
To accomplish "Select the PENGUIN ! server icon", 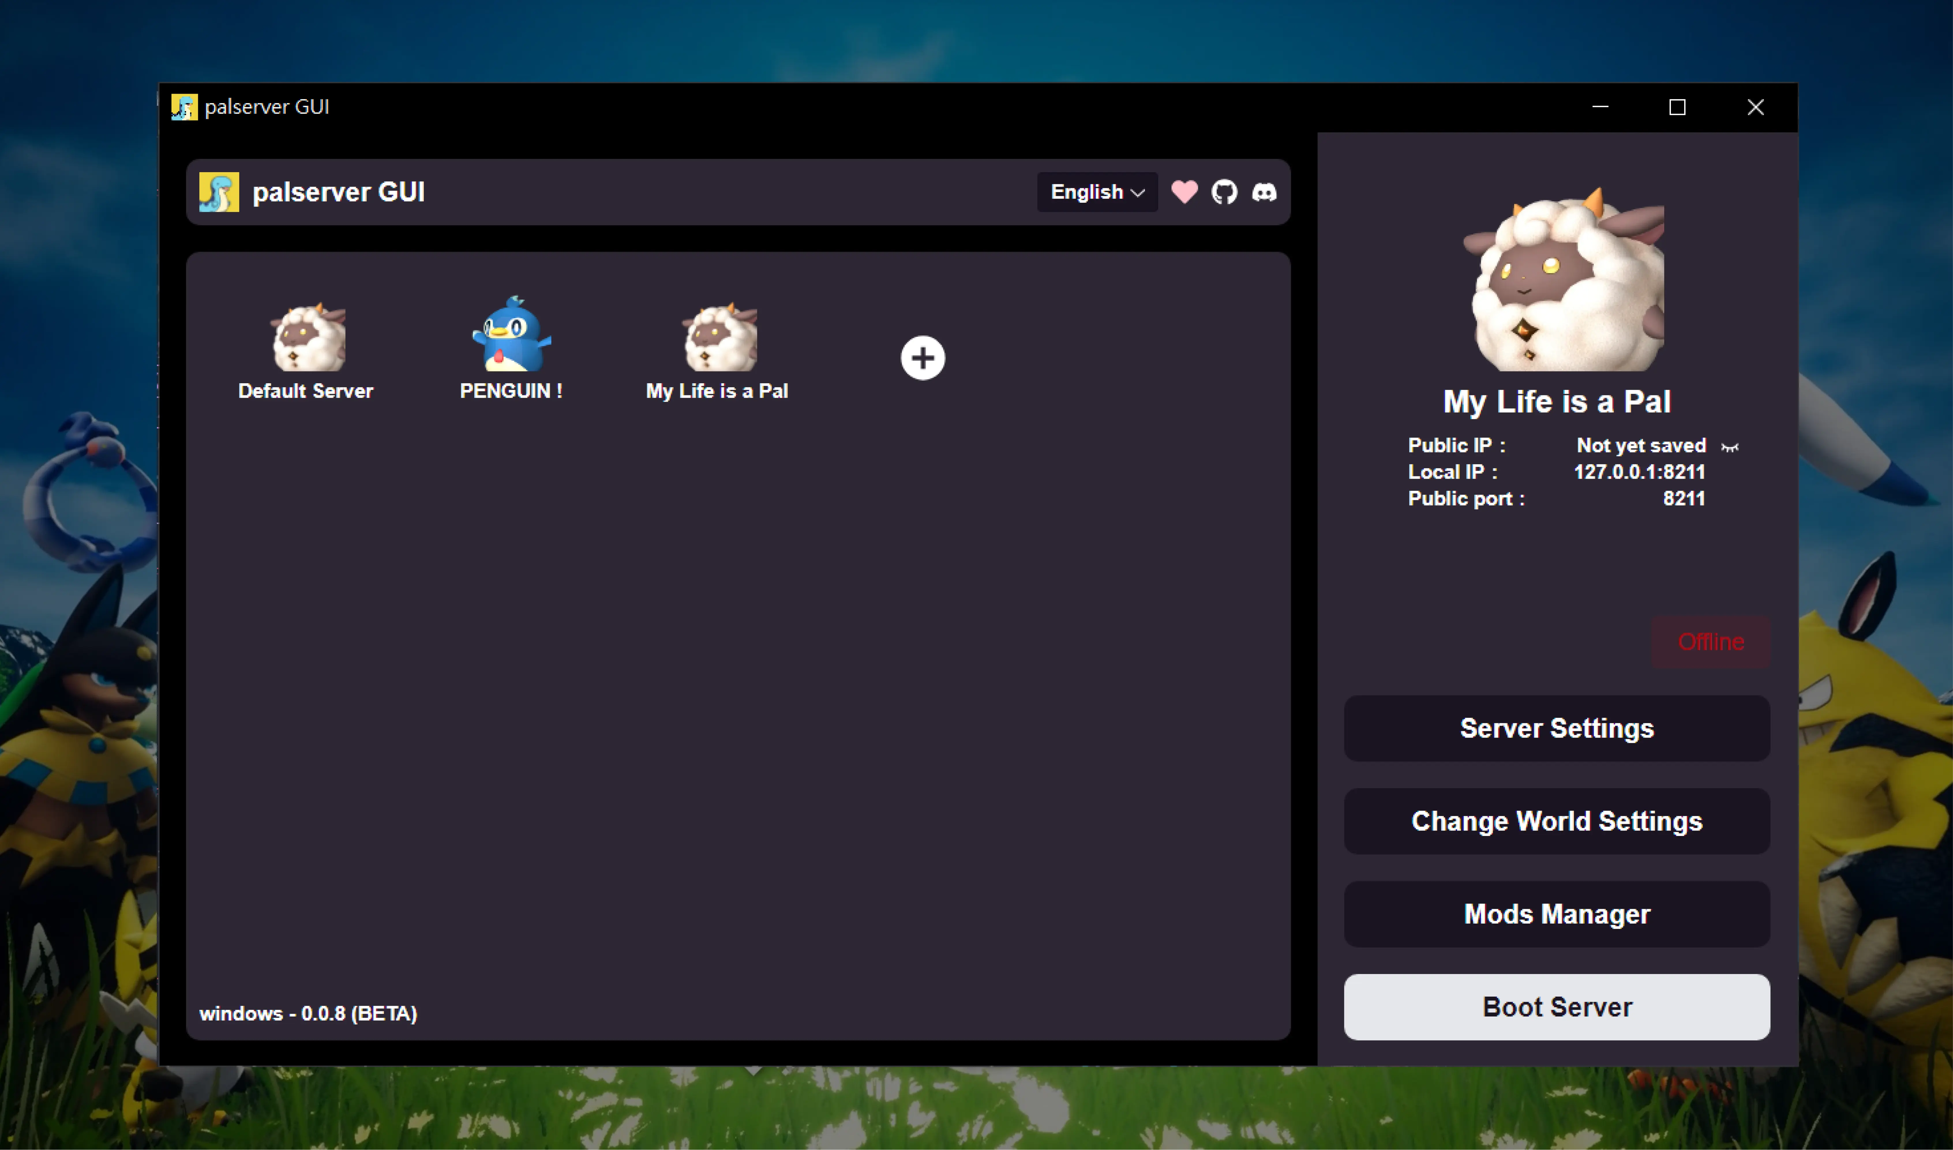I will tap(511, 334).
